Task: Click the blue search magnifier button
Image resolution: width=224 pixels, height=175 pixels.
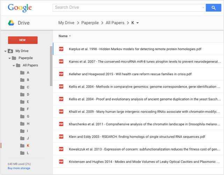Action: click(x=213, y=8)
